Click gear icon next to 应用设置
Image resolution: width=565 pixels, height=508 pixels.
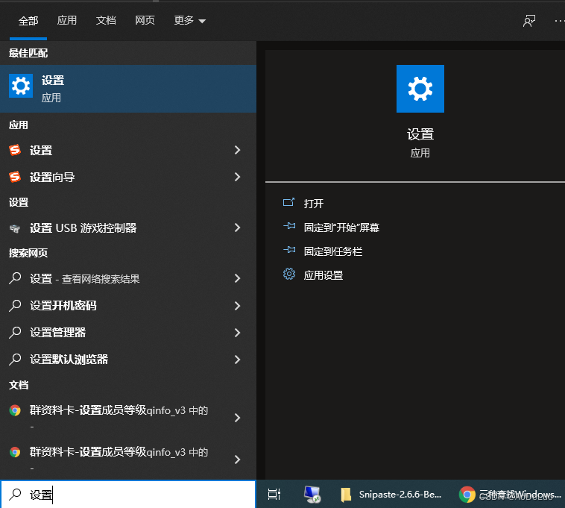289,274
